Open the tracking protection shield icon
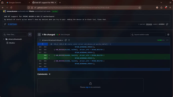 pos(29,8)
